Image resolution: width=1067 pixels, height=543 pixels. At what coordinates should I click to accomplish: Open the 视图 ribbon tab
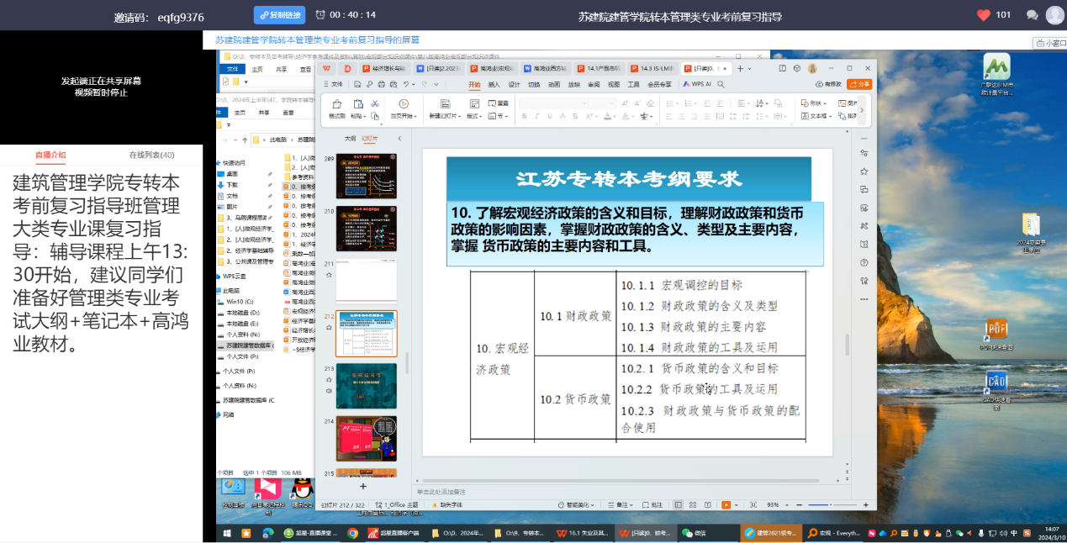614,84
